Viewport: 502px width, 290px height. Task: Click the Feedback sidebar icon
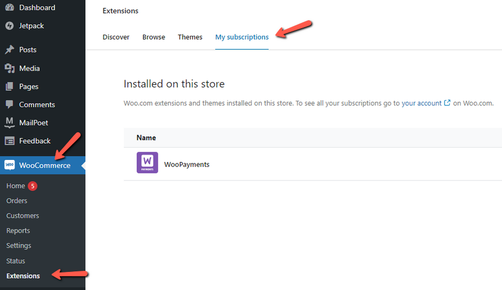(x=11, y=140)
